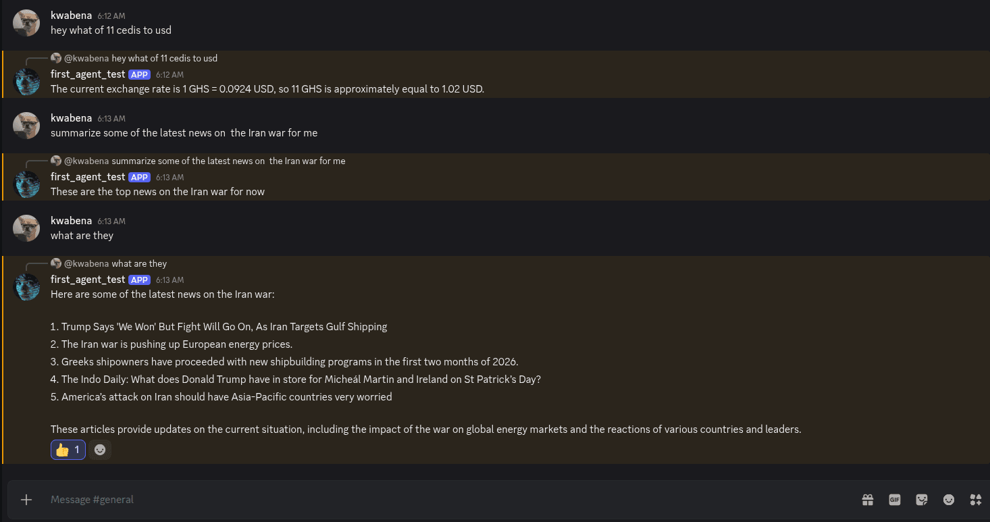The width and height of the screenshot is (990, 522).
Task: Open the sticker picker
Action: [x=922, y=500]
